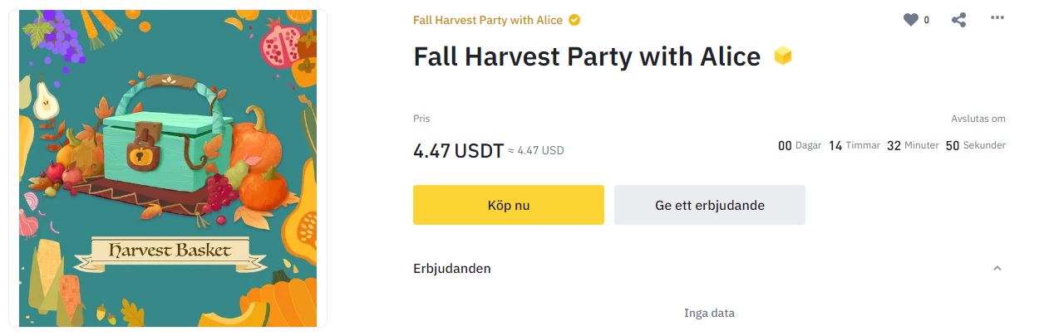The image size is (1049, 336).
Task: Click the like count number beside the heart
Action: (927, 20)
